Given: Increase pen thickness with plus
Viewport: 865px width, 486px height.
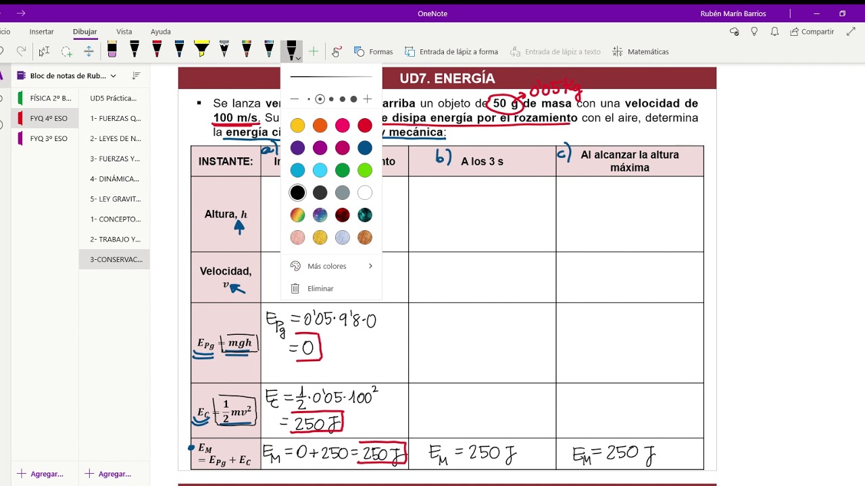Looking at the screenshot, I should 368,99.
